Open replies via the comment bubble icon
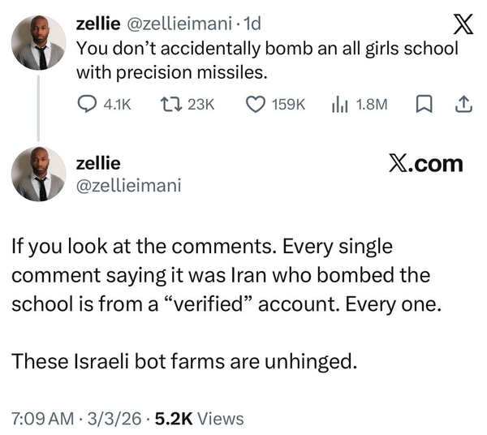 point(87,105)
